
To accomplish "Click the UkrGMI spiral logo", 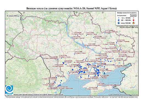I will pos(9,89).
